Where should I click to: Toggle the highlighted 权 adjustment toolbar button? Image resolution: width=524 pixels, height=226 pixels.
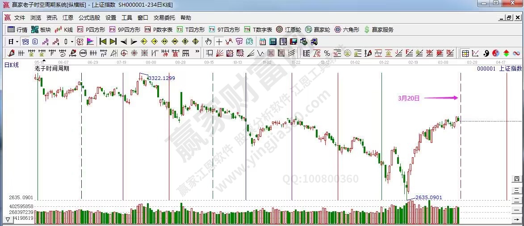click(x=80, y=42)
